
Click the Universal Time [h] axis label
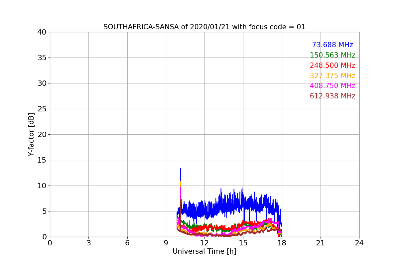[204, 252]
